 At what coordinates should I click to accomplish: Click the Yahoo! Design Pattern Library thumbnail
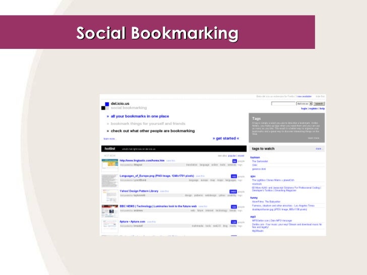[x=110, y=196]
